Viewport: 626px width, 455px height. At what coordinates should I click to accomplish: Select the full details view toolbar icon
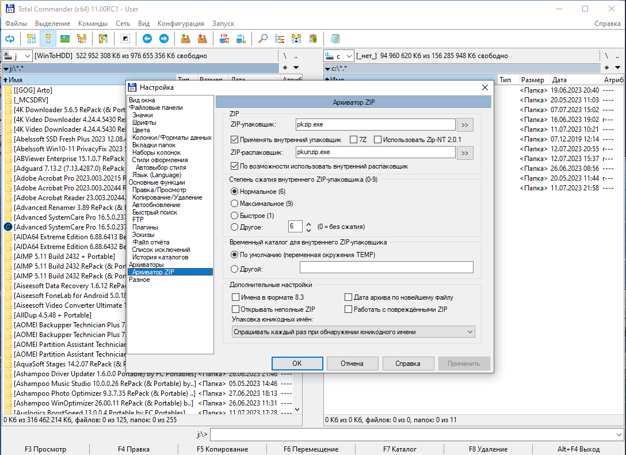click(48, 39)
